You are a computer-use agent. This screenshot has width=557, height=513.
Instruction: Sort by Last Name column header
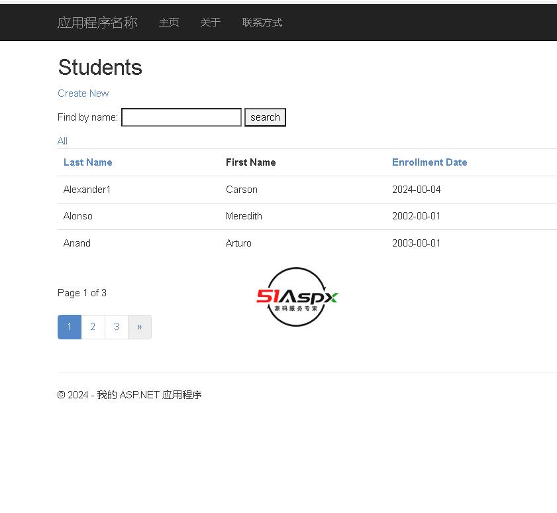click(87, 162)
